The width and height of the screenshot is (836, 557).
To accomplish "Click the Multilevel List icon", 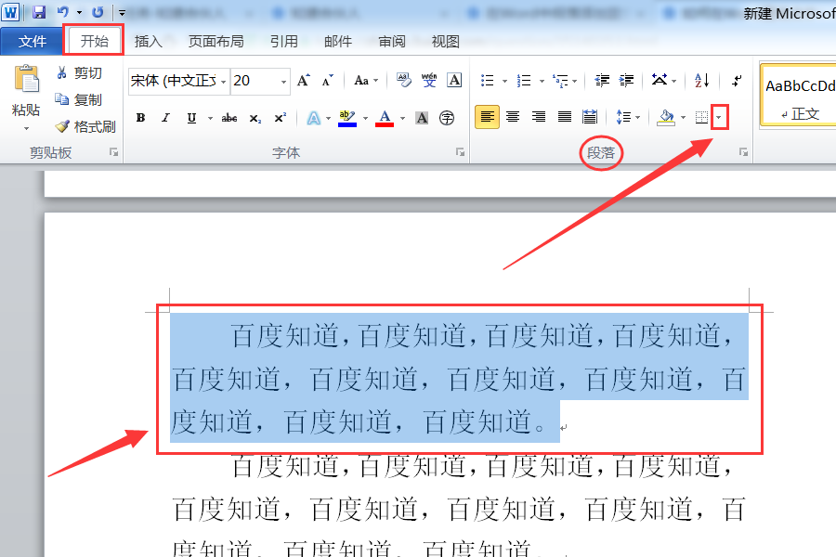I will point(560,81).
